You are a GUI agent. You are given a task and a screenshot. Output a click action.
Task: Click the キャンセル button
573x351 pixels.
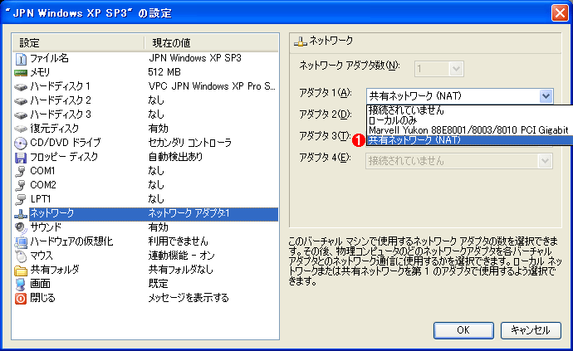pyautogui.click(x=531, y=330)
